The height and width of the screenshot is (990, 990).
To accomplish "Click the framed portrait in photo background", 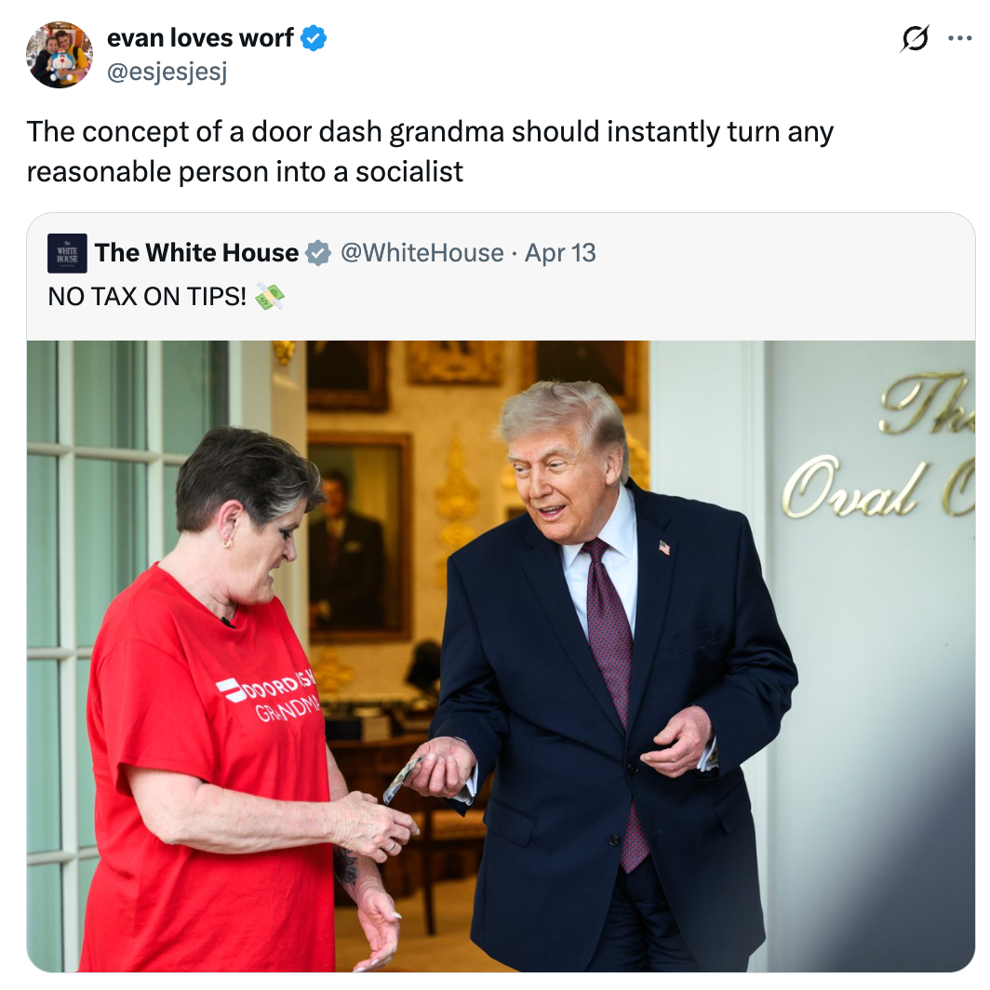I will point(360,537).
